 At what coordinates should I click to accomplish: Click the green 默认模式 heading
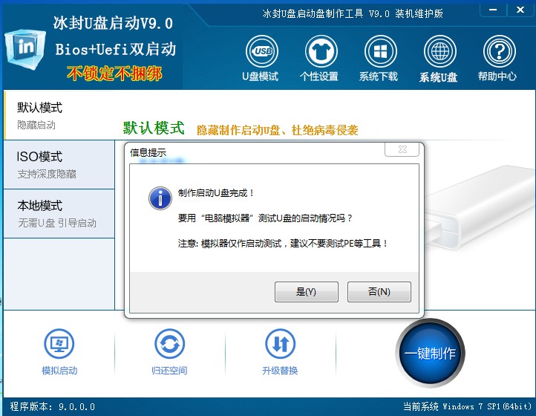[154, 128]
